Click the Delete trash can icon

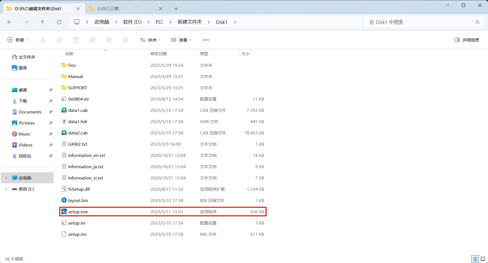[125, 40]
